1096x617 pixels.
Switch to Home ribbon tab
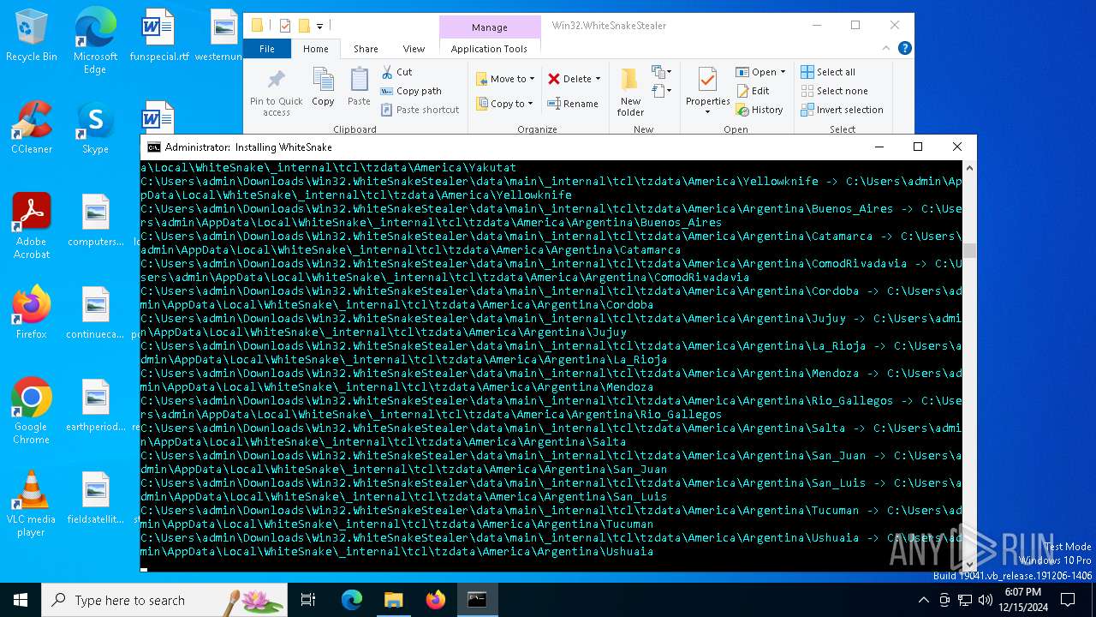point(316,49)
